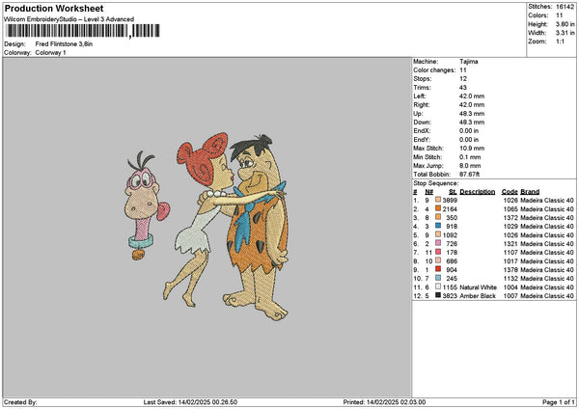Select the 'Created By:' footer label
The image size is (579, 409).
20,402
